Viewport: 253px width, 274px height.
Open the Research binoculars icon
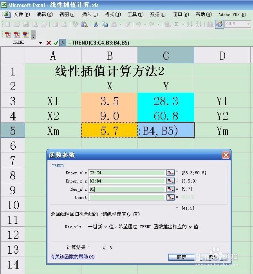tap(84, 24)
